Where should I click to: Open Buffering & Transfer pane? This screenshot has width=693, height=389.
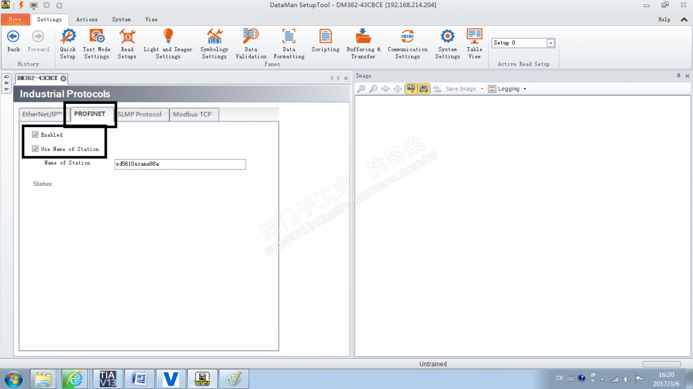(363, 44)
